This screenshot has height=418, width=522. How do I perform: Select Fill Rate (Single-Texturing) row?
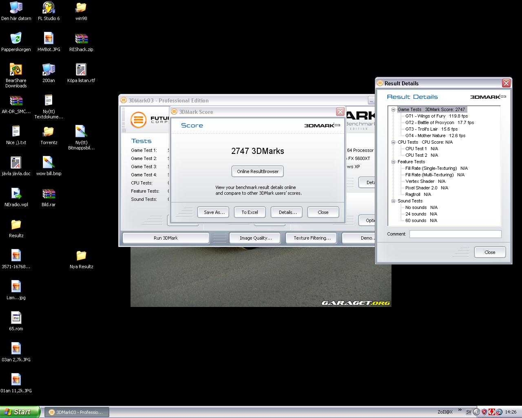click(x=436, y=168)
